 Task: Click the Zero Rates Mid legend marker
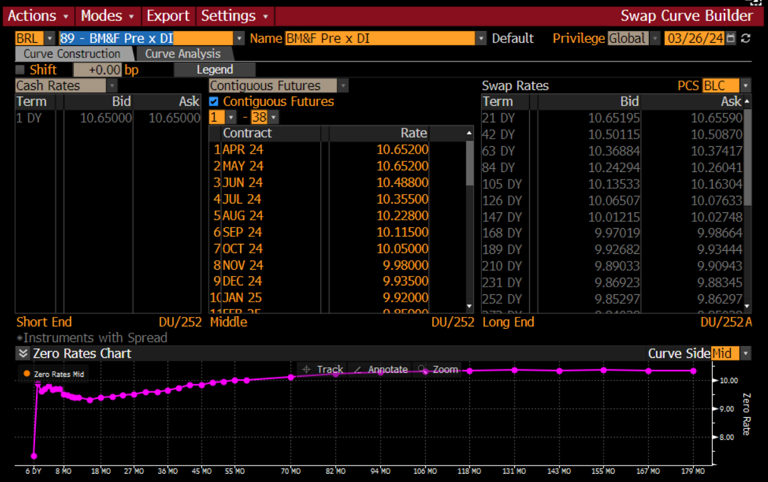click(26, 374)
